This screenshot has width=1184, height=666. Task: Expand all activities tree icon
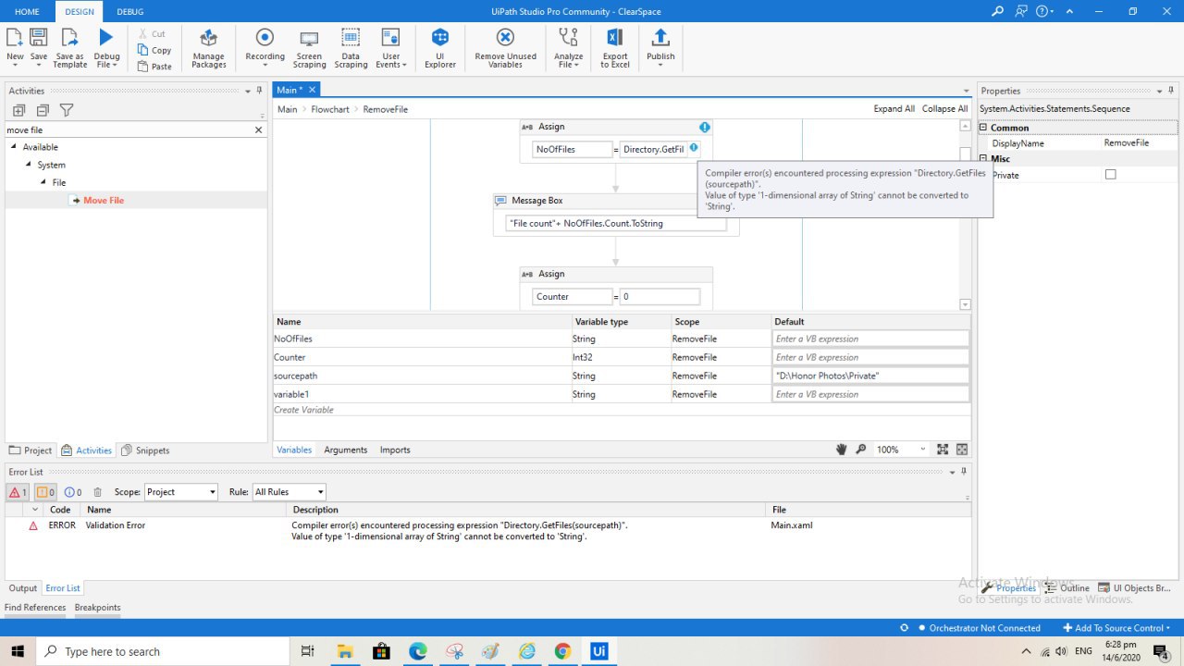[x=18, y=110]
